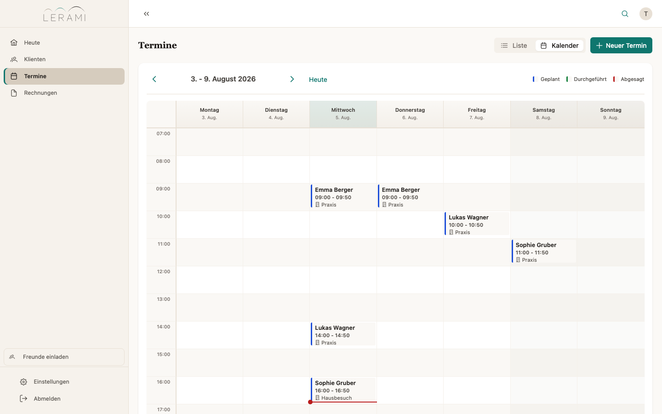
Task: Click the calendar icon in Kalender toggle
Action: 543,46
